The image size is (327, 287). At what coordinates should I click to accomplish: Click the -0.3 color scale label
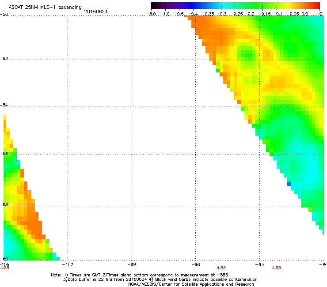pyautogui.click(x=221, y=14)
